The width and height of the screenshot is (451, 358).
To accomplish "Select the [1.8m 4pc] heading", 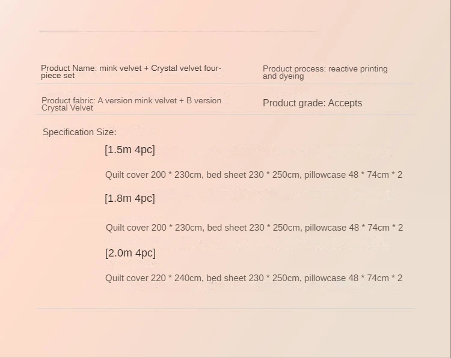I will point(130,198).
